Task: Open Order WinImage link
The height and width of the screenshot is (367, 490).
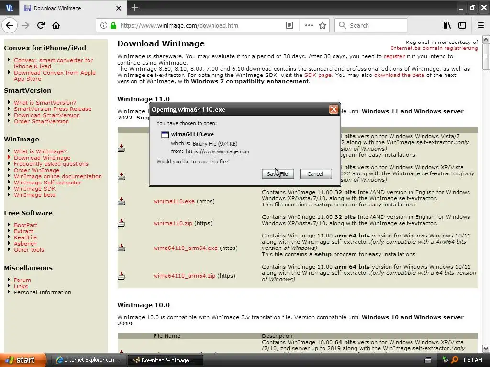Action: tap(36, 170)
